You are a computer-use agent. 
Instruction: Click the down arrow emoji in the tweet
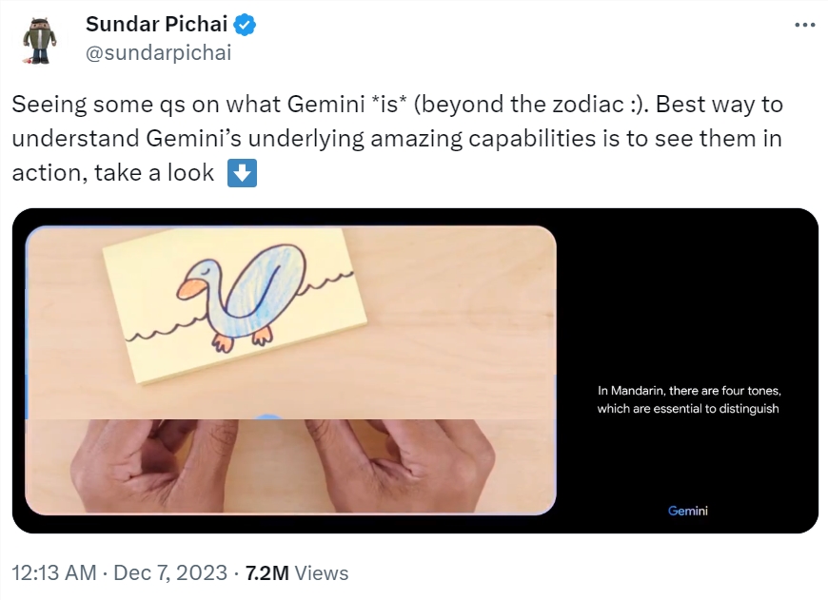[x=243, y=174]
